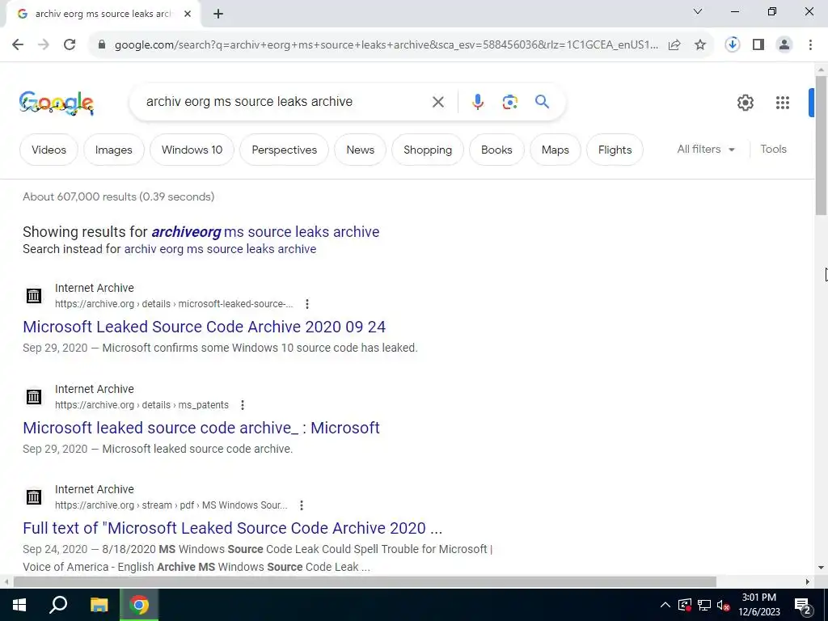Image resolution: width=828 pixels, height=621 pixels.
Task: Open site info via the lock icon
Action: point(102,44)
